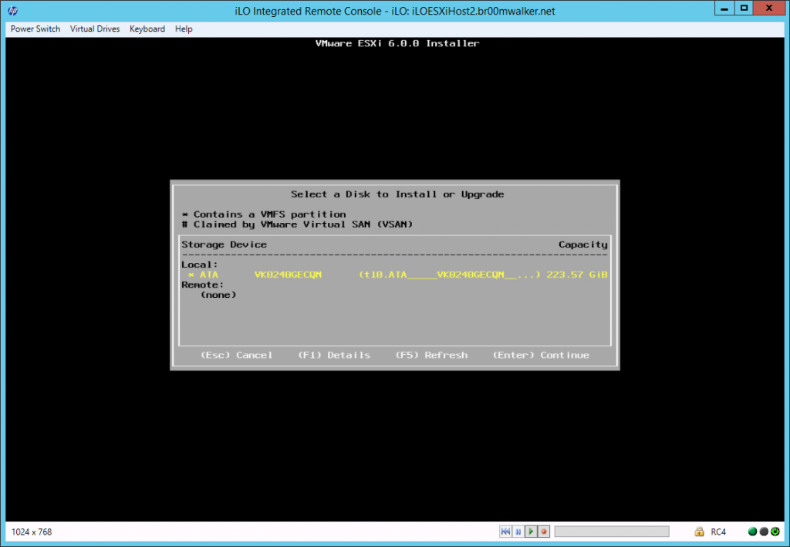The image size is (790, 547).
Task: Click the (Esc) Cancel option
Action: pyautogui.click(x=236, y=355)
